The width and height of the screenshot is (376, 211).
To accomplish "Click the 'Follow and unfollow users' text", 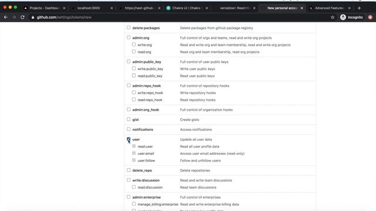I will pyautogui.click(x=200, y=161).
